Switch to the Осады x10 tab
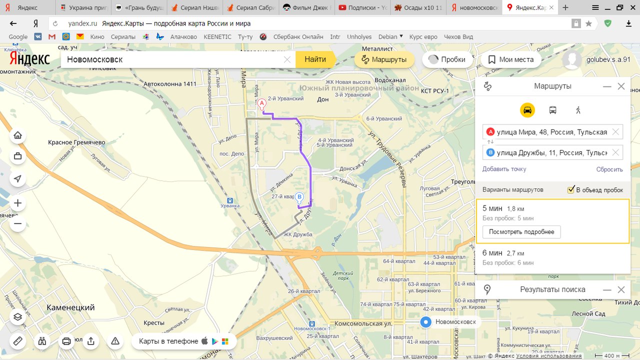640x360 pixels. (418, 7)
